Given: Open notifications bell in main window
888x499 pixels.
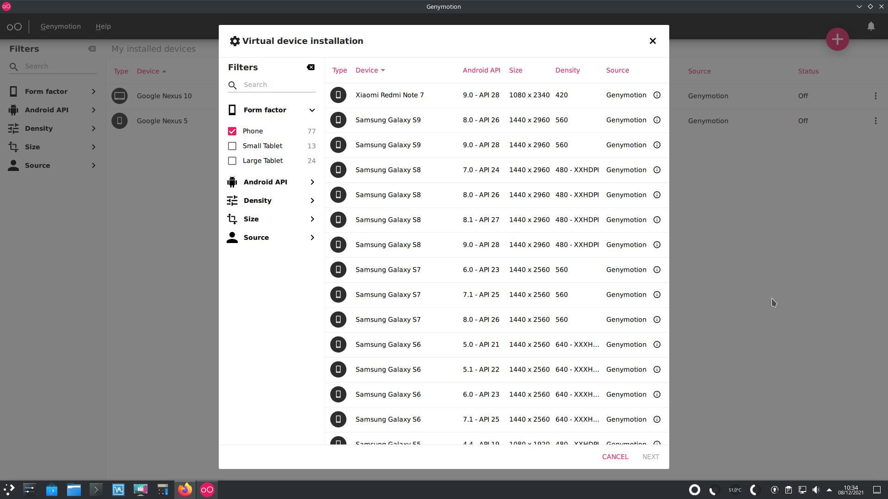Looking at the screenshot, I should [x=871, y=26].
